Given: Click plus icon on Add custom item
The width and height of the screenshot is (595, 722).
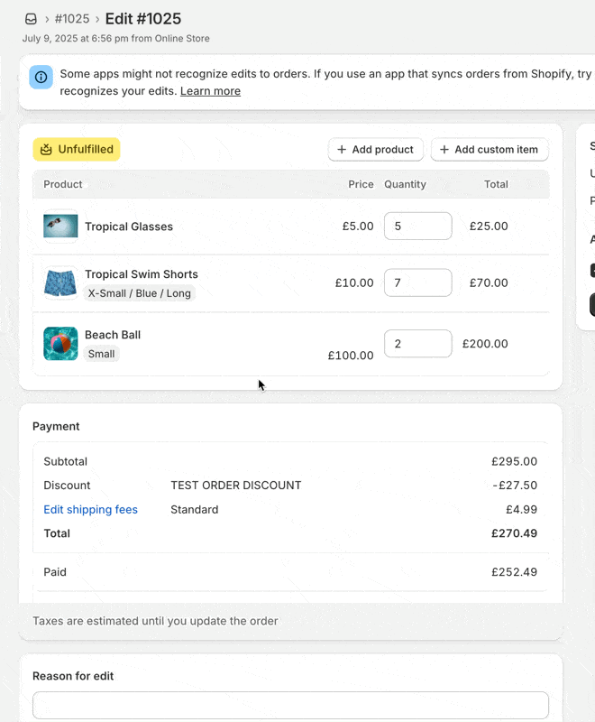Looking at the screenshot, I should click(444, 150).
